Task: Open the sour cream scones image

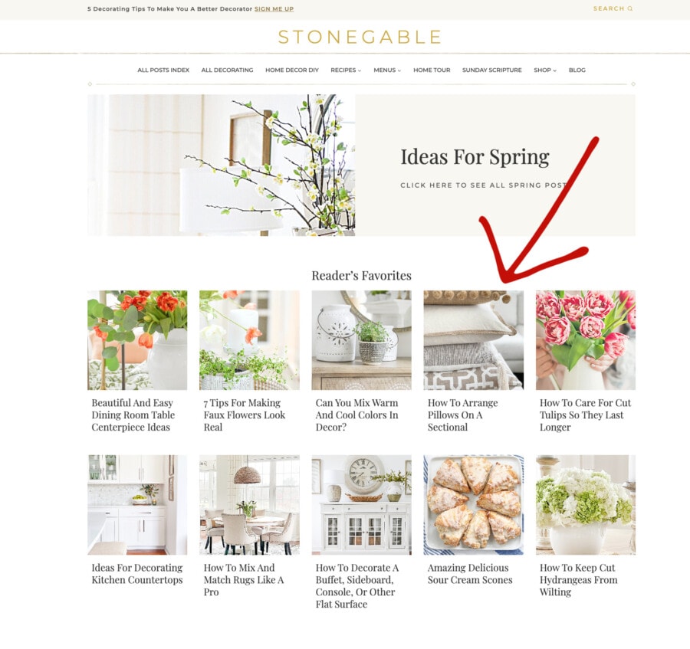Action: tap(474, 505)
